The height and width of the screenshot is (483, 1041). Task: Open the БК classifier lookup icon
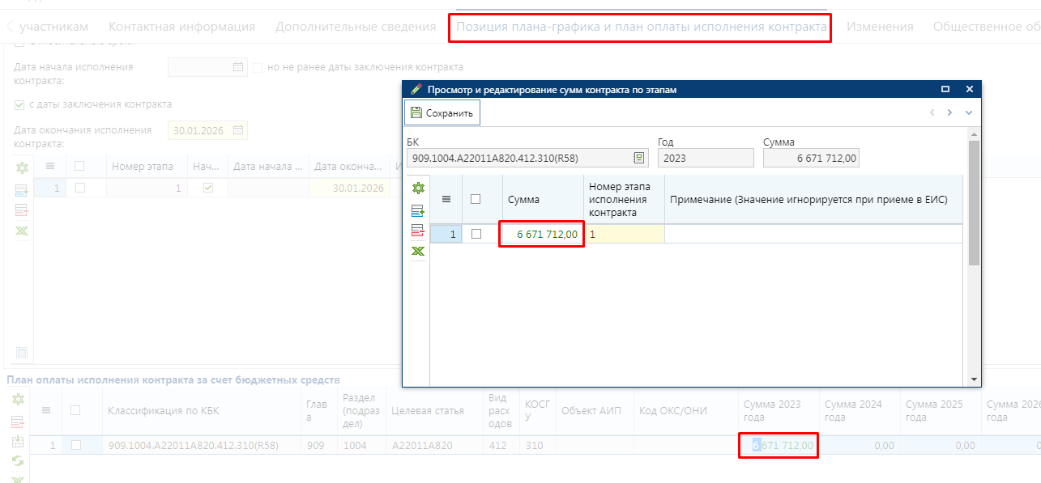coord(638,158)
